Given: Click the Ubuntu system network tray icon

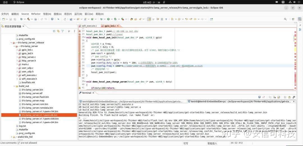Looking at the screenshot, I should [x=290, y=2].
